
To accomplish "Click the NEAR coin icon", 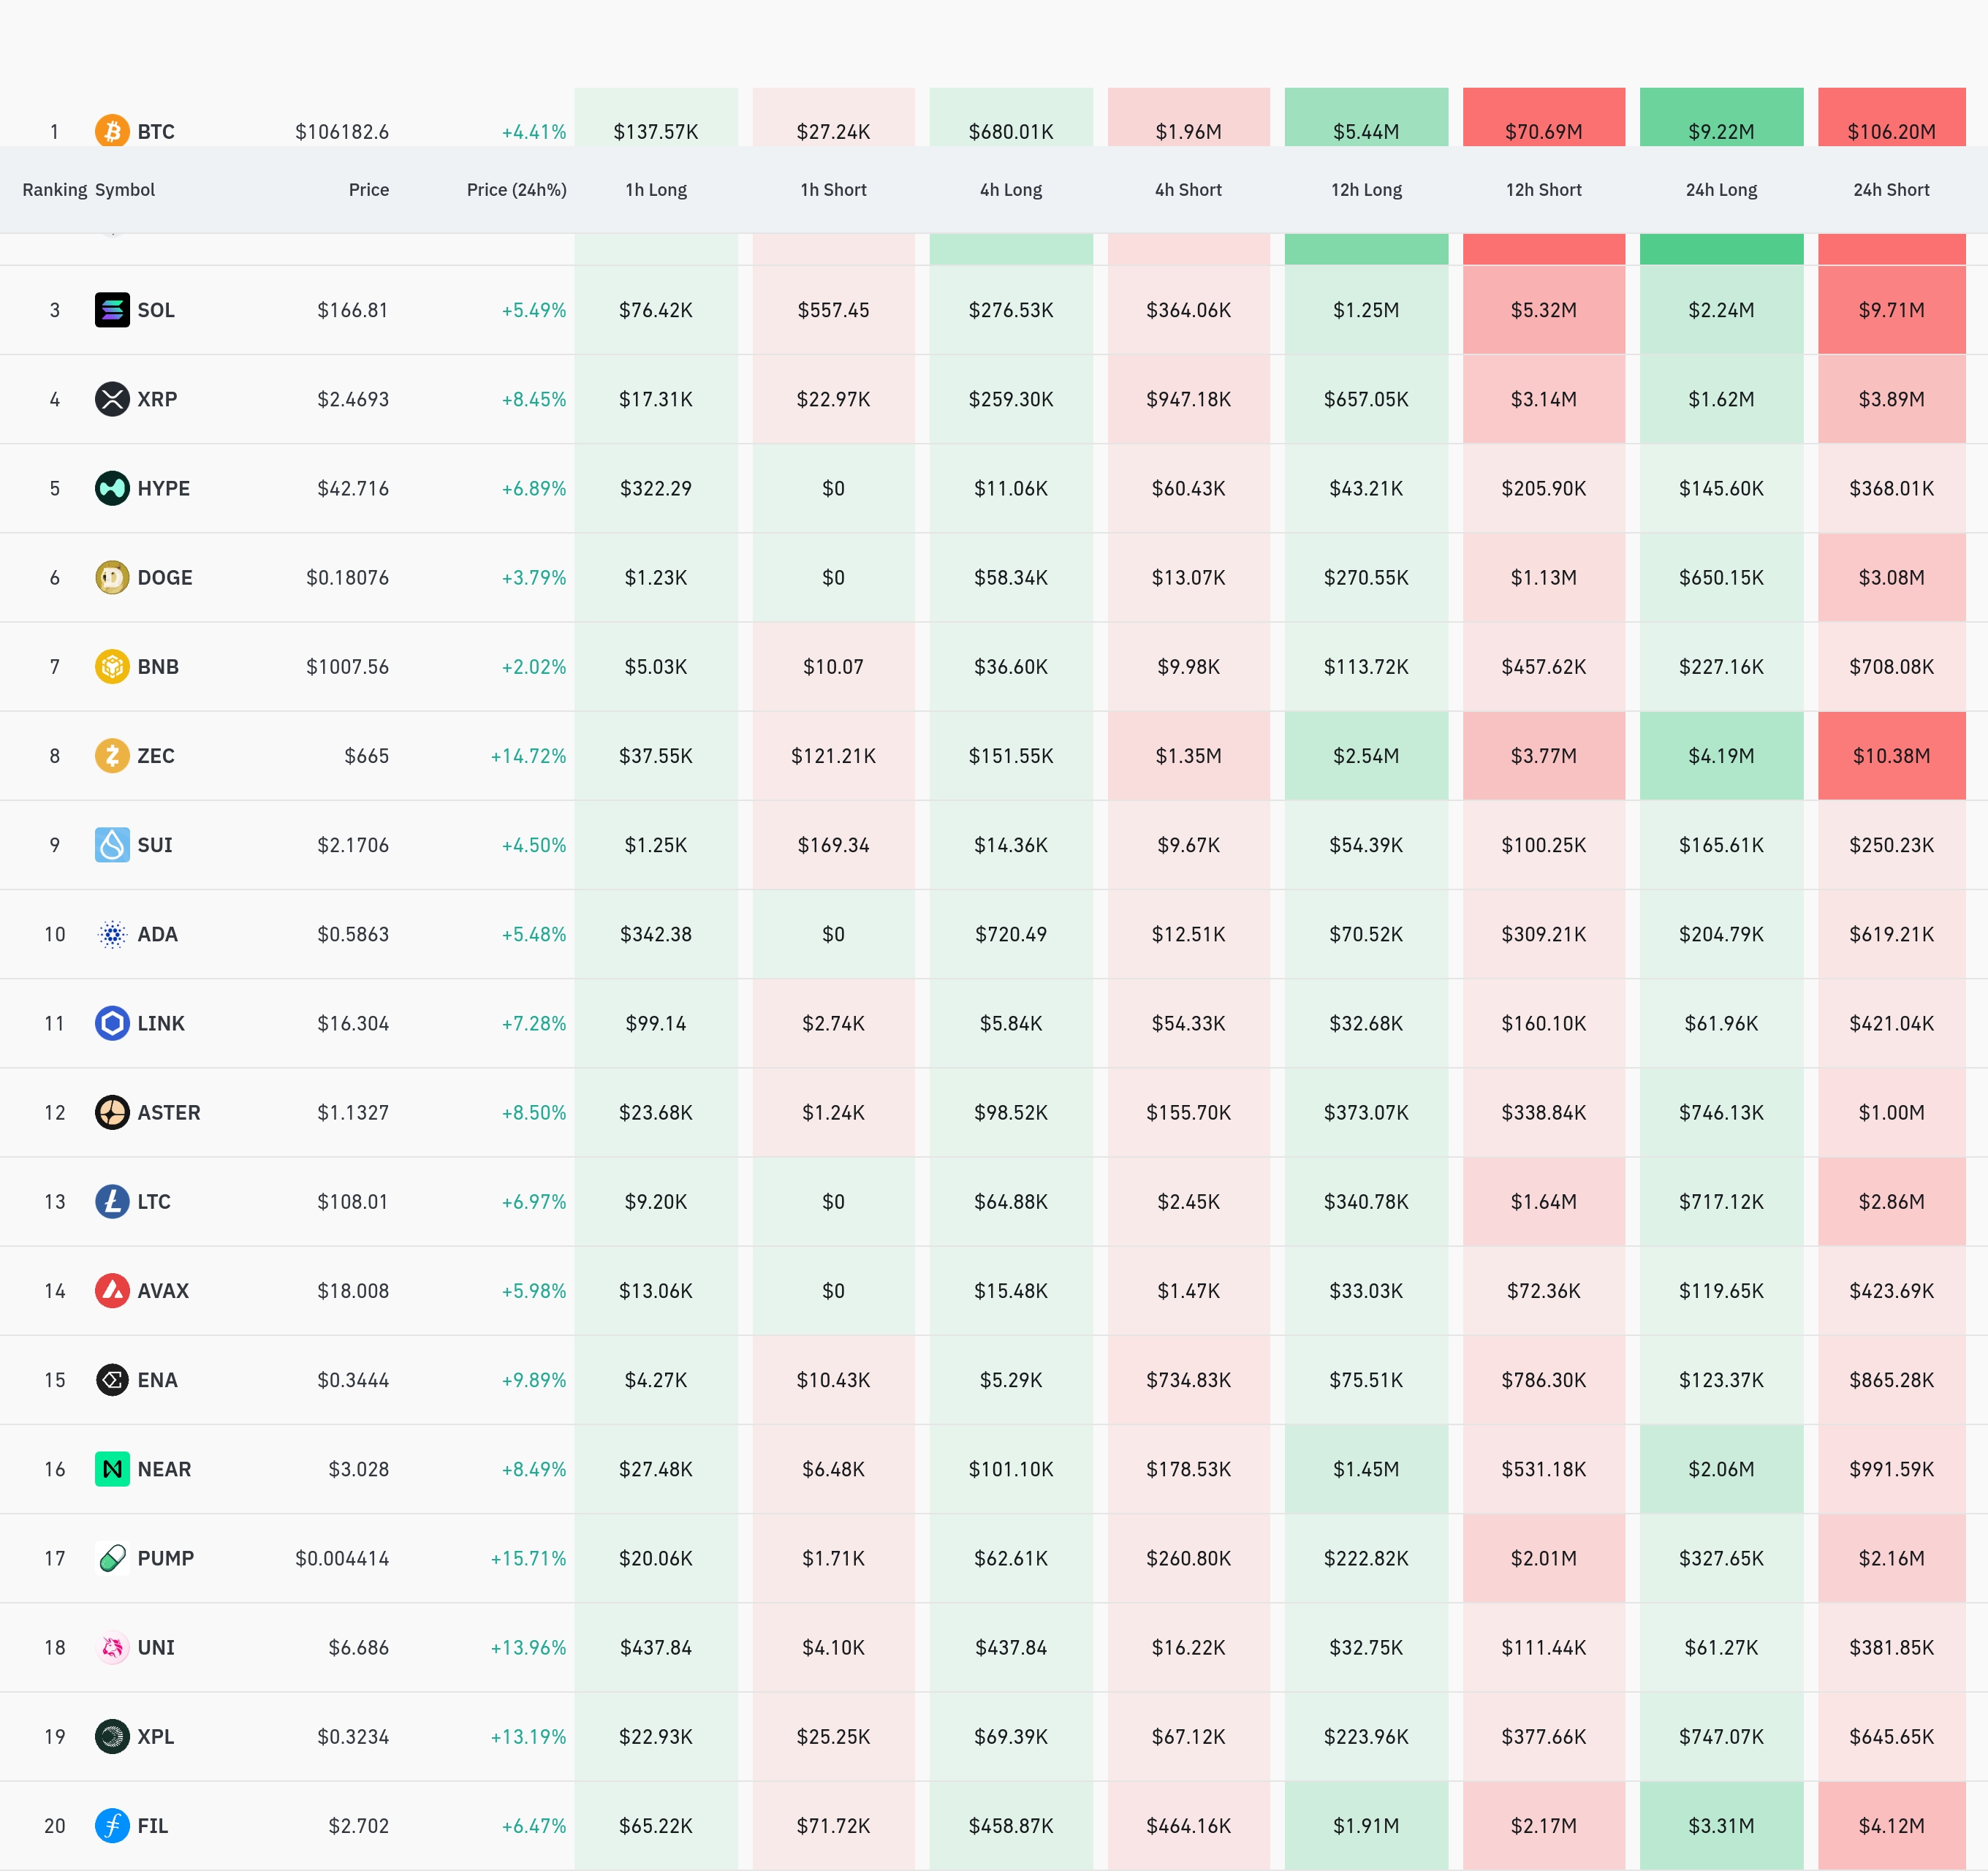I will 112,1469.
